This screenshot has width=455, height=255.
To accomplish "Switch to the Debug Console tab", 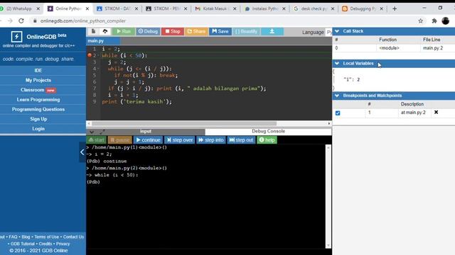I will tap(268, 131).
